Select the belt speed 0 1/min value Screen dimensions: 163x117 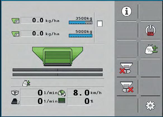[32, 101]
